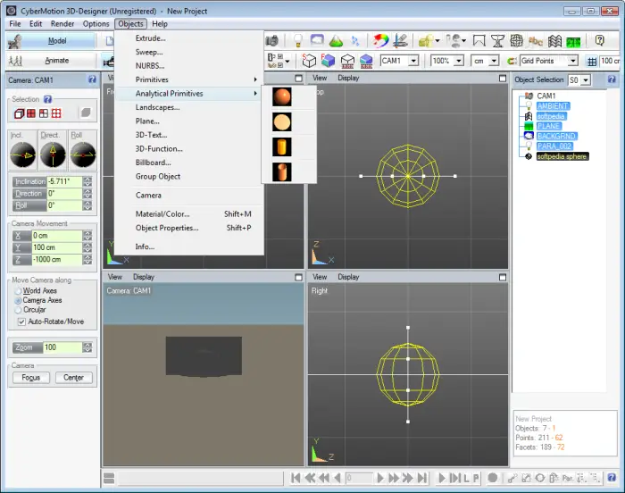Open the Grid Points snap dropdown
Image resolution: width=625 pixels, height=493 pixels.
[572, 61]
